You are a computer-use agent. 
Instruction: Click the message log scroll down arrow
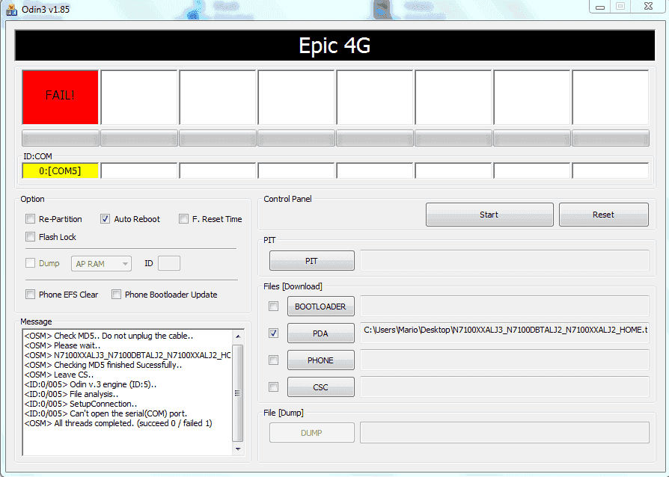point(238,449)
